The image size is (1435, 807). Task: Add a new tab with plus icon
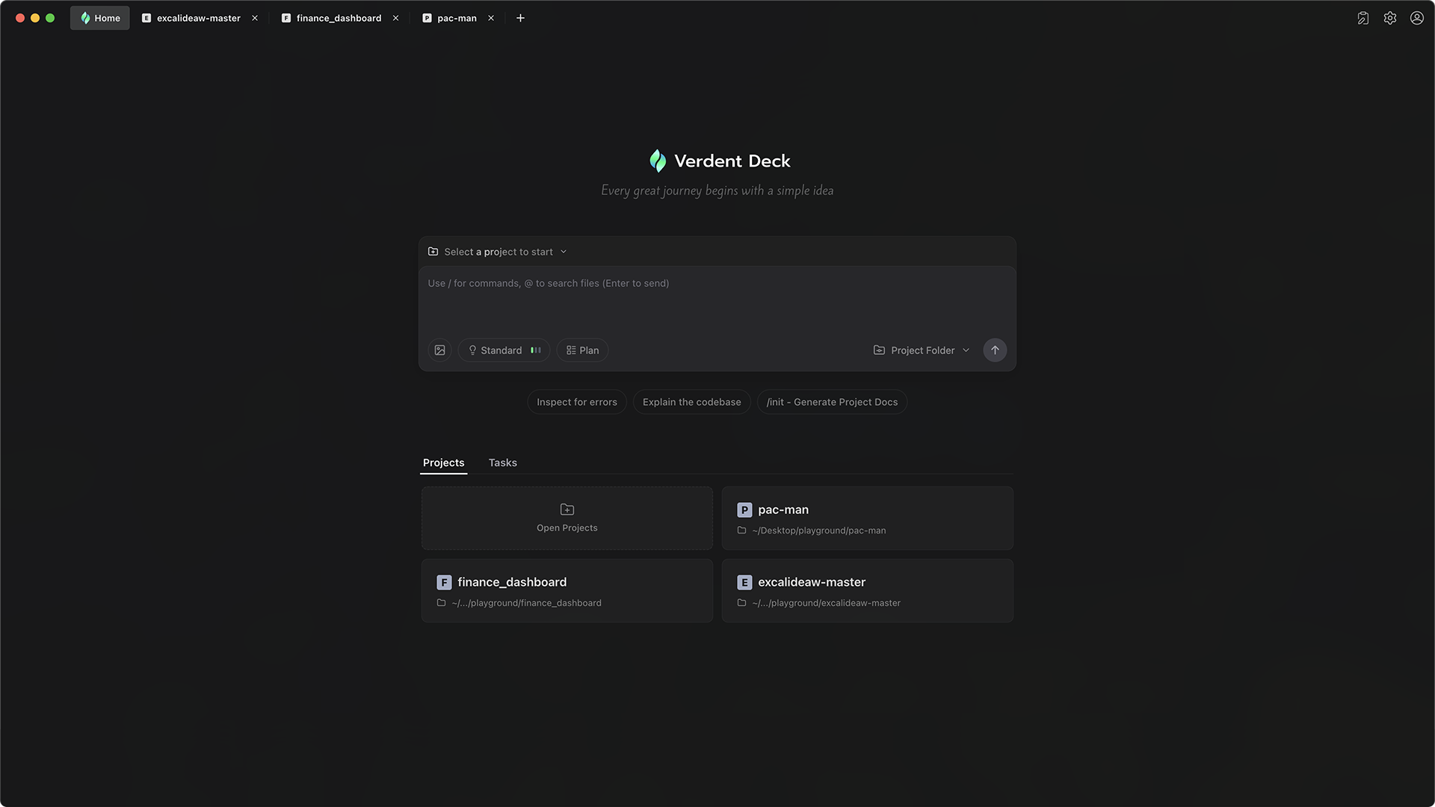[x=520, y=18]
